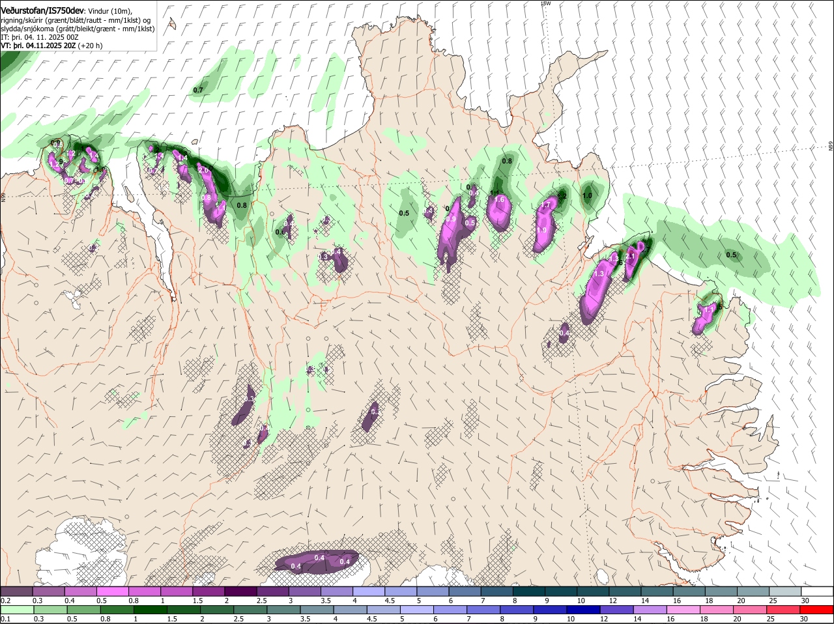Pick the red lower legend swatch after 30
Image resolution: width=834 pixels, height=624 pixels.
pyautogui.click(x=818, y=610)
